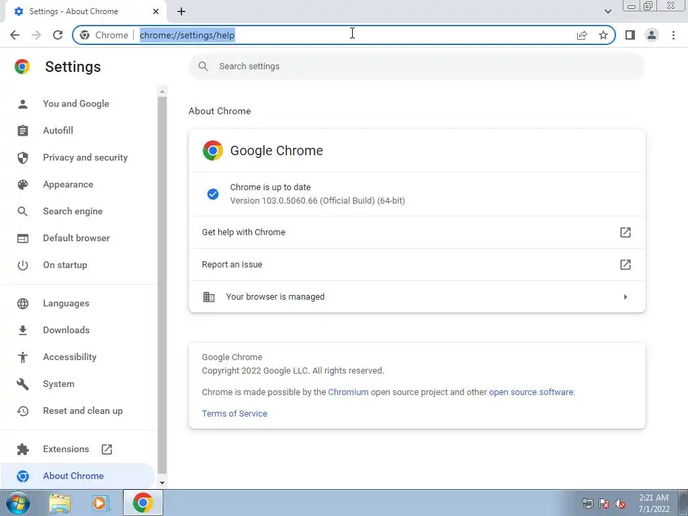Click the share page icon in address bar
The width and height of the screenshot is (688, 516).
coord(582,35)
